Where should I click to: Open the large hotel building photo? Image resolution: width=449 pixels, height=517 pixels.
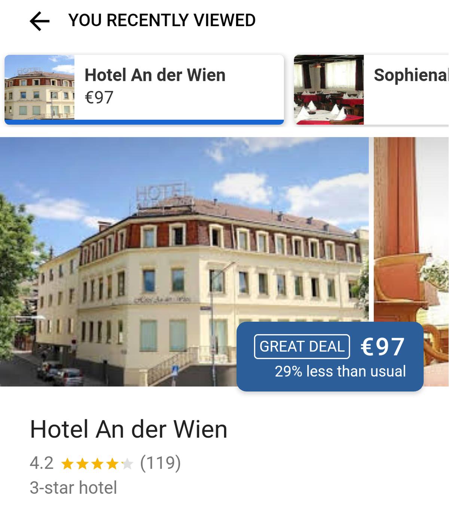coord(184,261)
